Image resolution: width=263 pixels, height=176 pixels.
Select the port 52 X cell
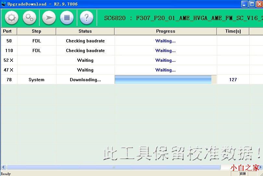(x=9, y=60)
